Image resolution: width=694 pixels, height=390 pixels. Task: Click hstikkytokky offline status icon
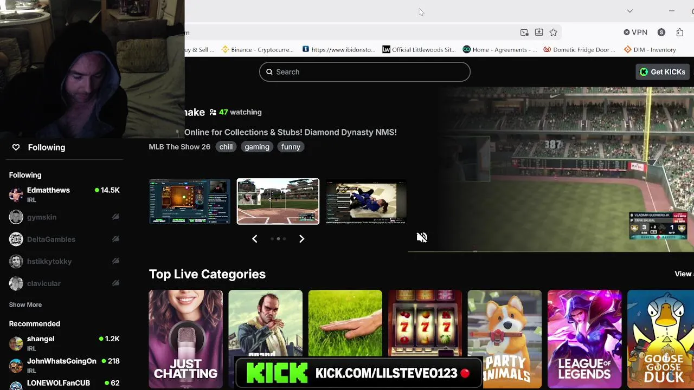click(115, 261)
